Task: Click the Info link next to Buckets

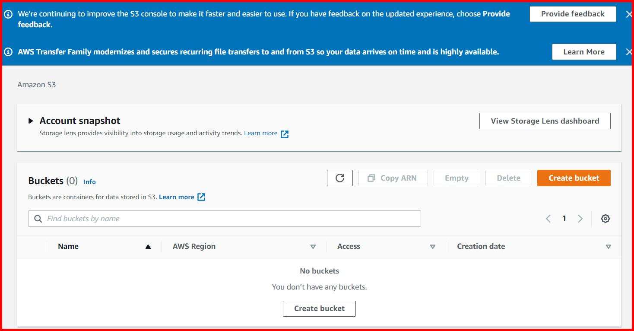Action: (x=89, y=181)
